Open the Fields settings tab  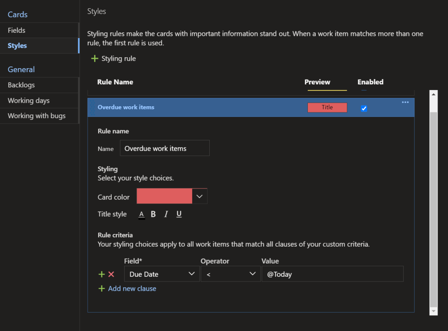17,30
